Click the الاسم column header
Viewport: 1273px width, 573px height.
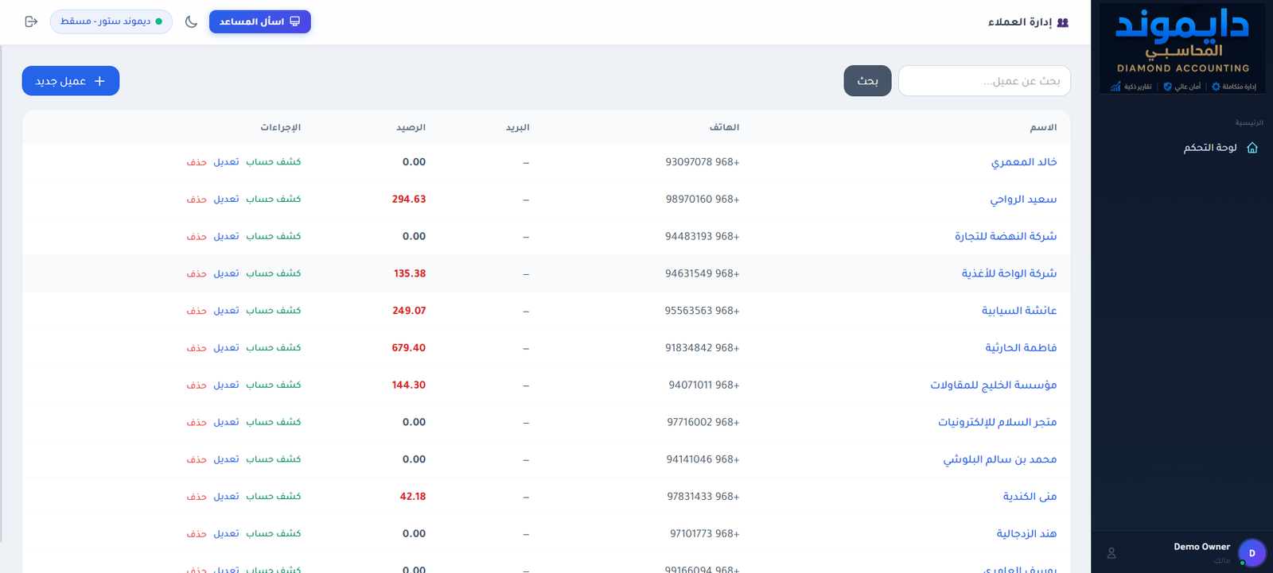tap(1043, 127)
